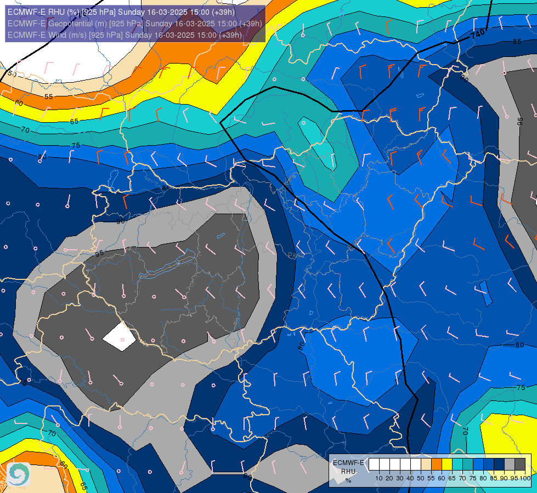Pick the beige 50–55 legend swatch
Image resolution: width=537 pixels, height=493 pixels.
click(x=426, y=465)
